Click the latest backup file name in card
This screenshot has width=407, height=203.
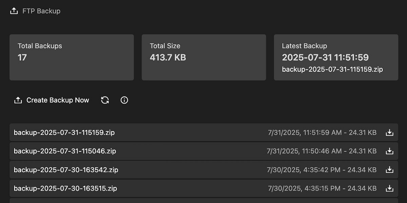click(332, 69)
